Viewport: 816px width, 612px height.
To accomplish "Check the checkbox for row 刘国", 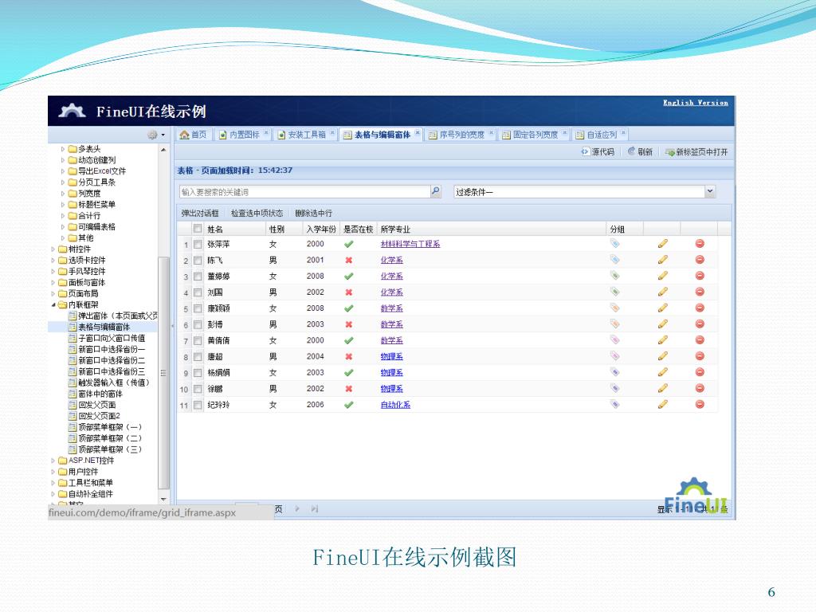I will (198, 292).
